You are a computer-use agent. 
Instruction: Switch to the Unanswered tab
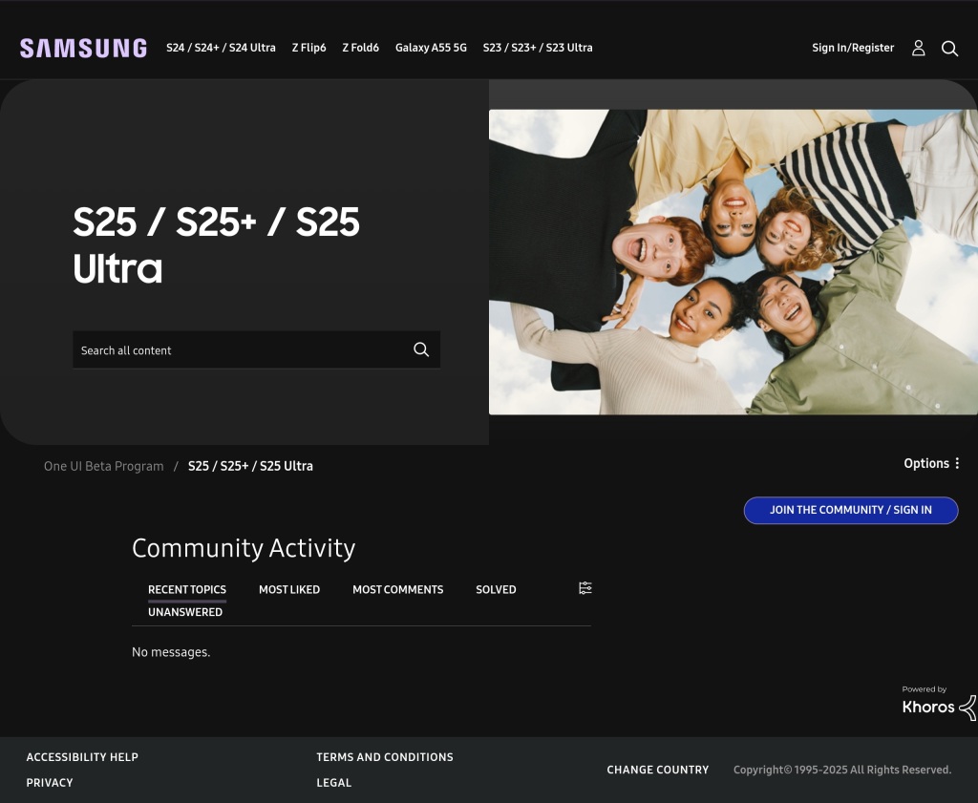185,612
